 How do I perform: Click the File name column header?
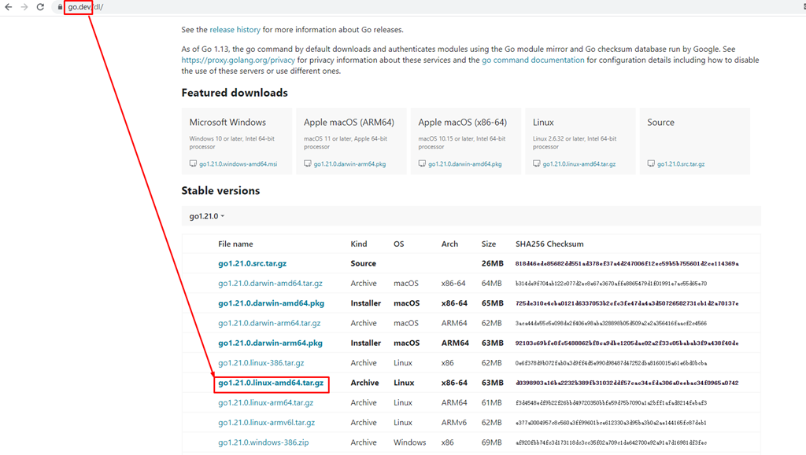[235, 244]
